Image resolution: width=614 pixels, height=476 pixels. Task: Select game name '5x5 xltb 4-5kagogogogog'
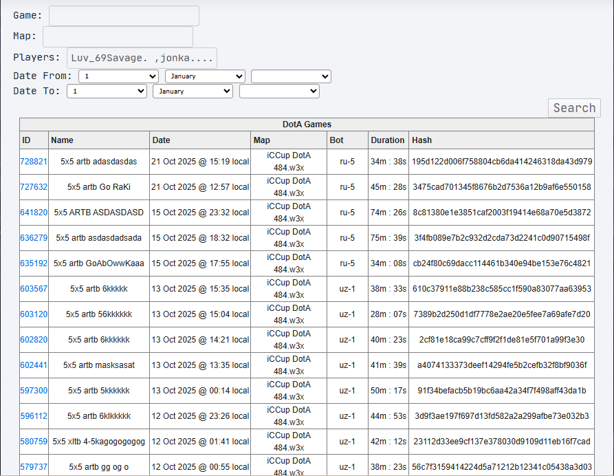pos(99,442)
